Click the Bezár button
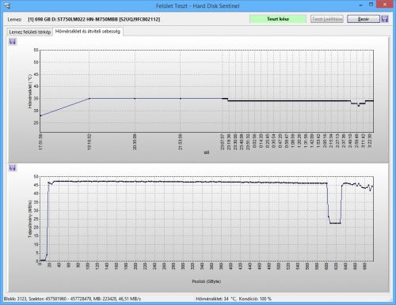396x305 pixels. pos(364,19)
